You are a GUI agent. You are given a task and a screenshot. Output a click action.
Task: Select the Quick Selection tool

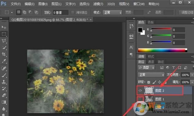pos(4,48)
